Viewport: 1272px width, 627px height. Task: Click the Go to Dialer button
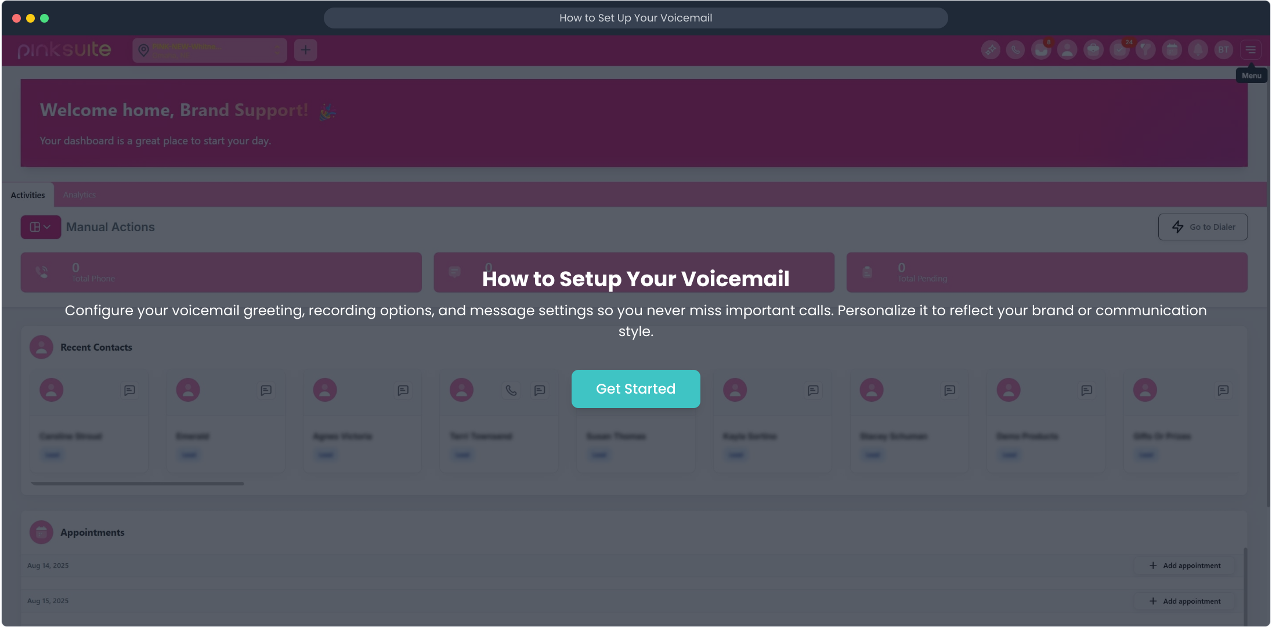tap(1202, 227)
